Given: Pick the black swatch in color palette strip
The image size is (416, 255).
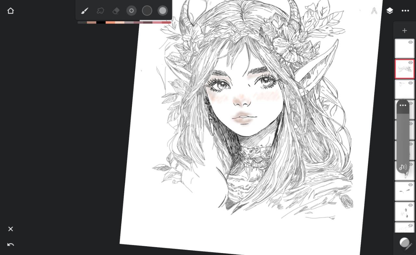Looking at the screenshot, I should pos(101,22).
